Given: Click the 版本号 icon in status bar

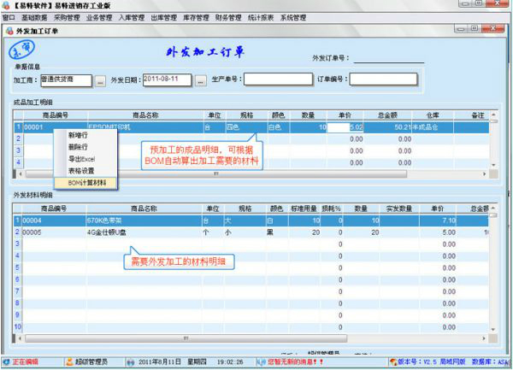Looking at the screenshot, I should (393, 361).
